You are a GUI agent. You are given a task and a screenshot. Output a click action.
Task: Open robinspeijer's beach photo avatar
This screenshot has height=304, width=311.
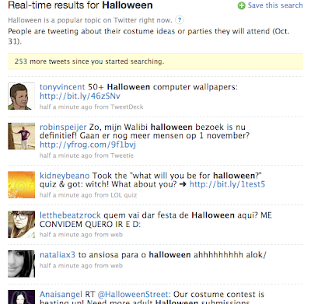coord(21,136)
